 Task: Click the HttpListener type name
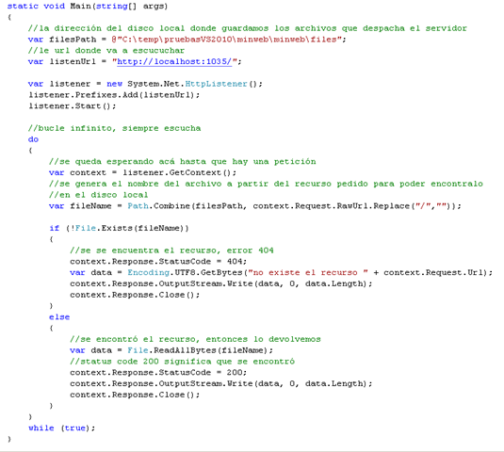[x=216, y=84]
